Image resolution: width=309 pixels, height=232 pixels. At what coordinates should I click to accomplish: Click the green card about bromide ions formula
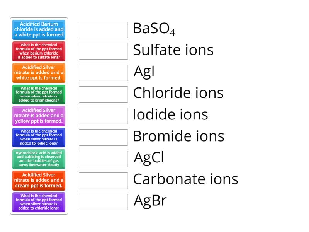[x=38, y=94]
